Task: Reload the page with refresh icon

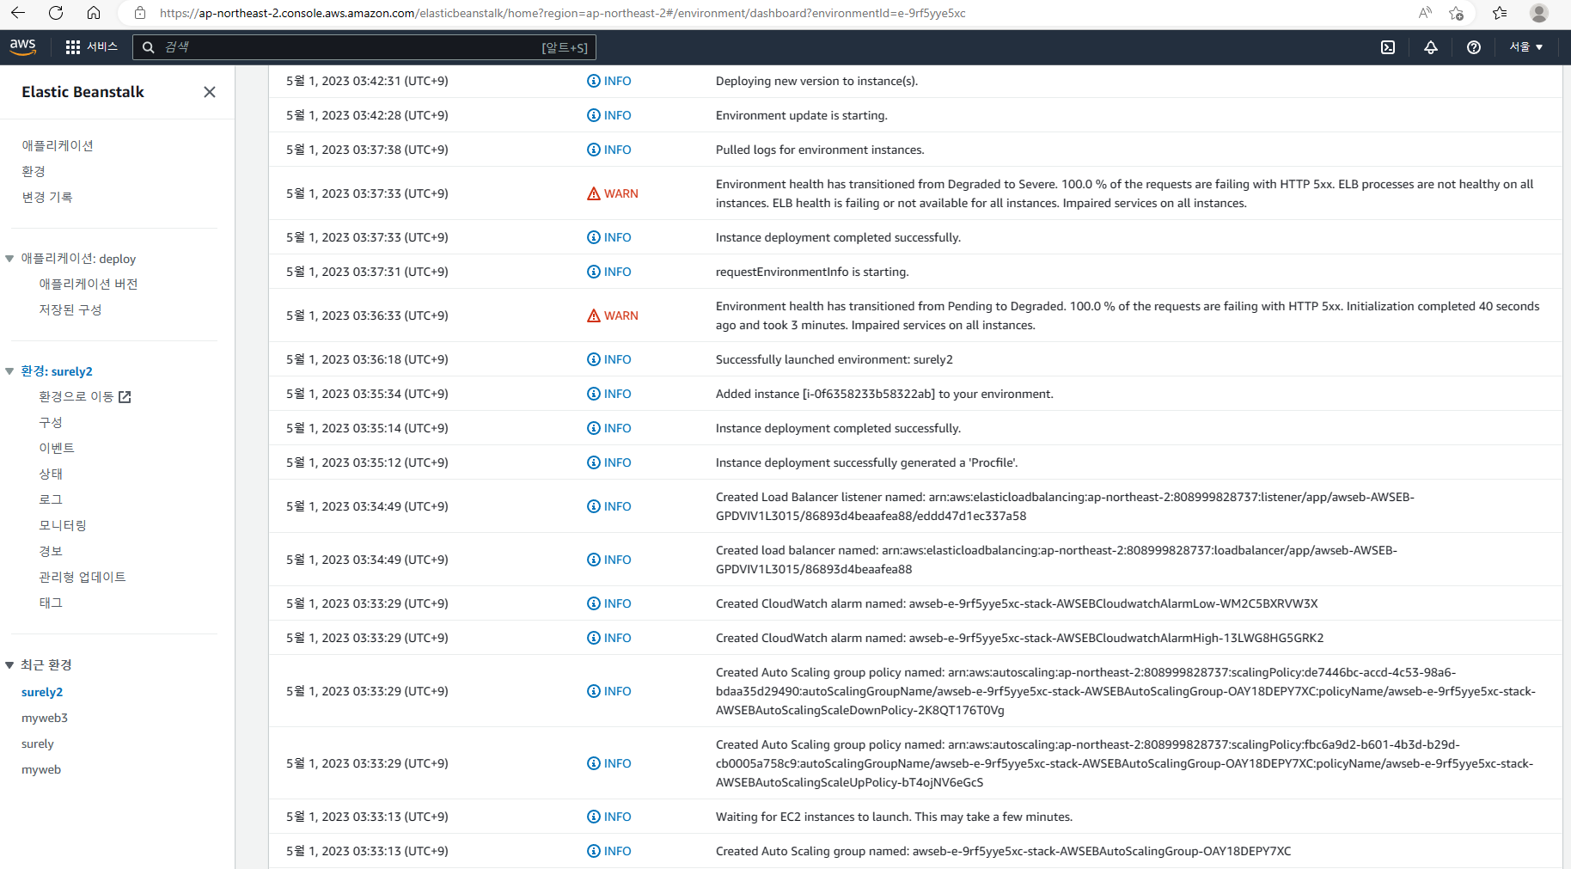Action: pos(56,13)
